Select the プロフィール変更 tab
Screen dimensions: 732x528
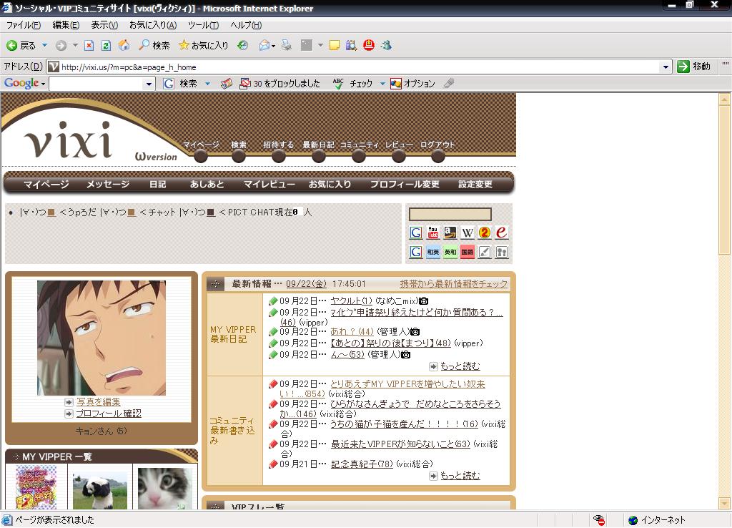[x=405, y=184]
